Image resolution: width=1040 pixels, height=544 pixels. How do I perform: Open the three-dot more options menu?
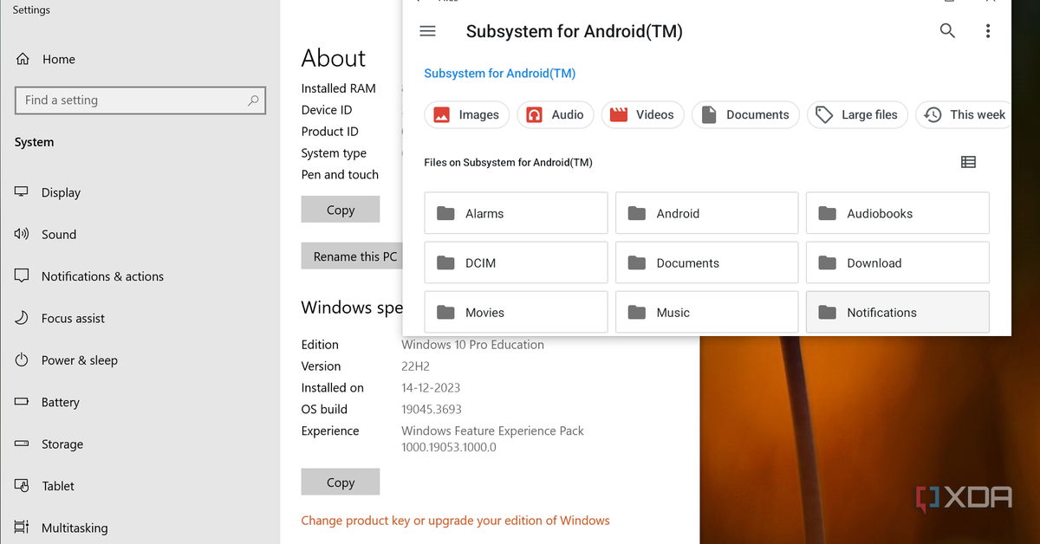point(988,31)
